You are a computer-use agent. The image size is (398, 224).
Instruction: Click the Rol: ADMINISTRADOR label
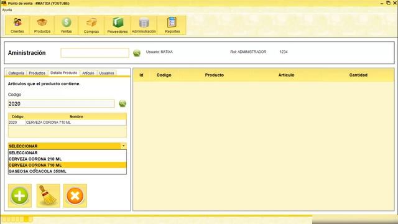pyautogui.click(x=248, y=52)
